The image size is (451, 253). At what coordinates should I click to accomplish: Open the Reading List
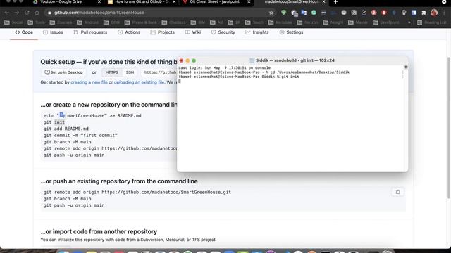click(432, 22)
